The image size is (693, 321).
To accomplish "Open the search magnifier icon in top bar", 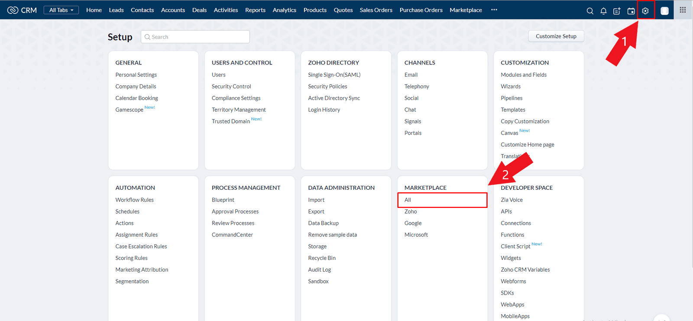I will tap(590, 11).
